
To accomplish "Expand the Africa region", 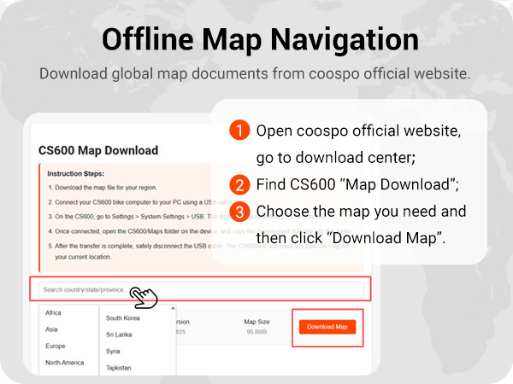I will pyautogui.click(x=54, y=313).
